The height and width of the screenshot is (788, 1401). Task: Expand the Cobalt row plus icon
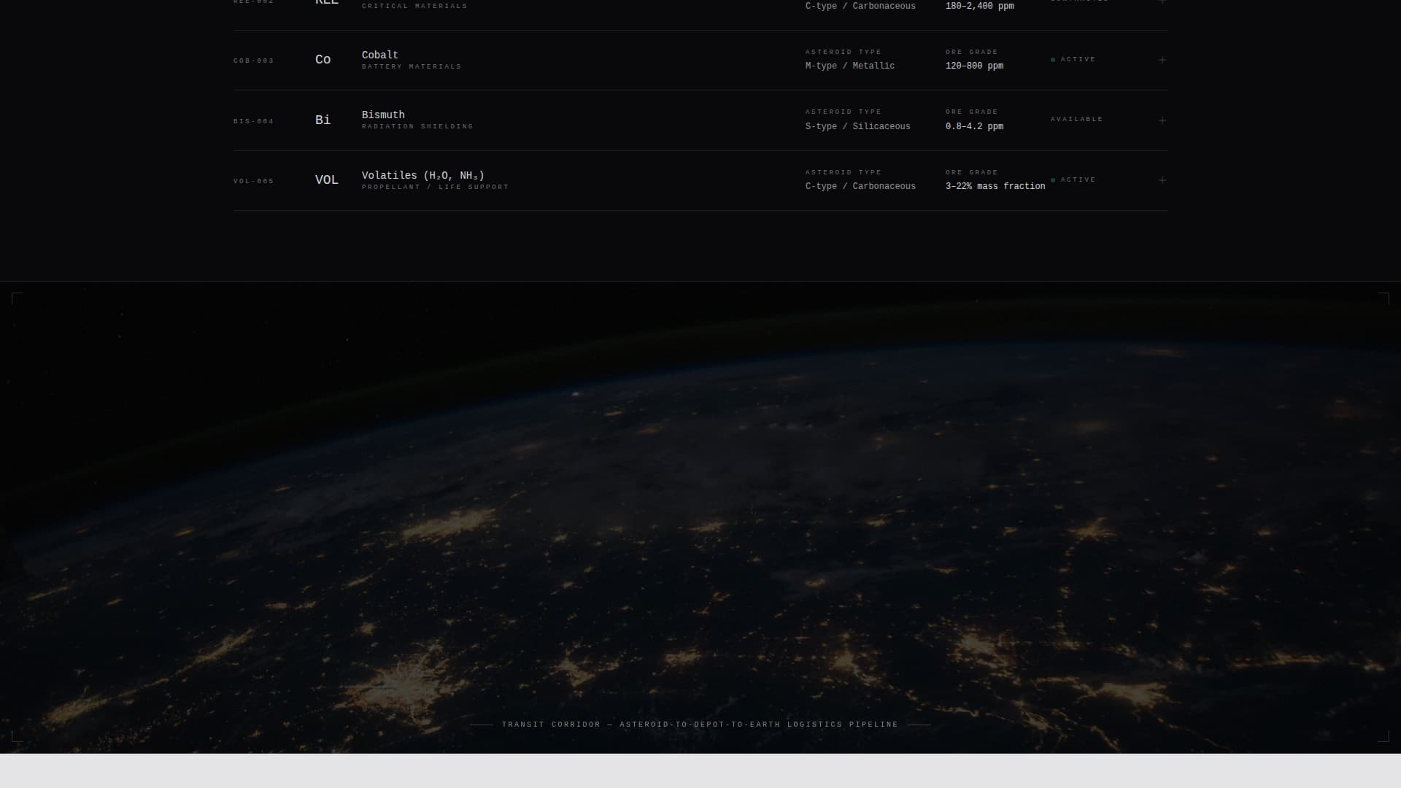coord(1162,60)
